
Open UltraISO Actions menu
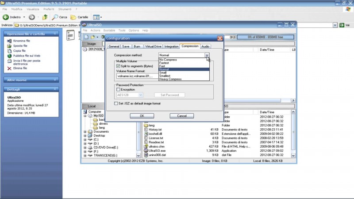tap(95, 30)
